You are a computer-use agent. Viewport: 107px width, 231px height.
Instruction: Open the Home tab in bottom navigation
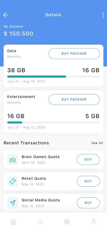click(13, 221)
